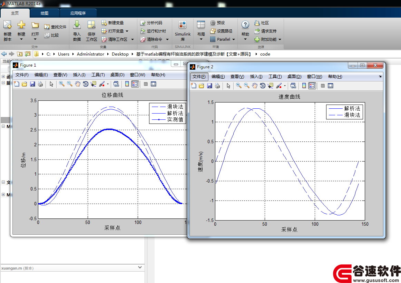Toggle Zoom In tool in Figure 1
Image resolution: width=401 pixels, height=283 pixels.
[x=62, y=84]
